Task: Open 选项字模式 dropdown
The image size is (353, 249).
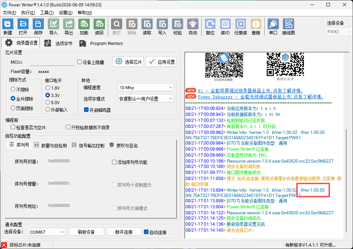Action: (x=146, y=98)
